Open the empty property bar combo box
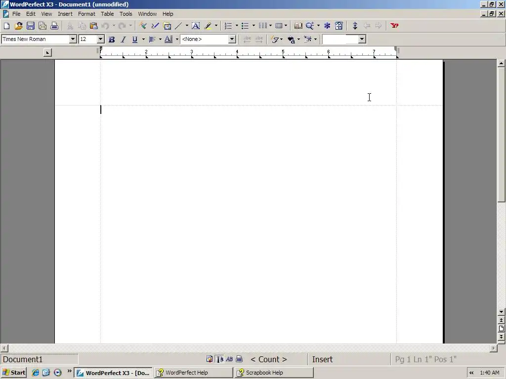This screenshot has width=506, height=379. (362, 39)
